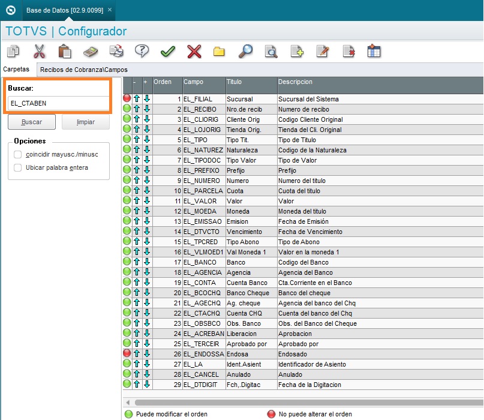
Task: Click the edit document pencil icon
Action: pos(323,51)
